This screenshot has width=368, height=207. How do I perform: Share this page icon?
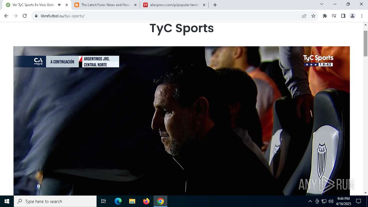pos(304,16)
